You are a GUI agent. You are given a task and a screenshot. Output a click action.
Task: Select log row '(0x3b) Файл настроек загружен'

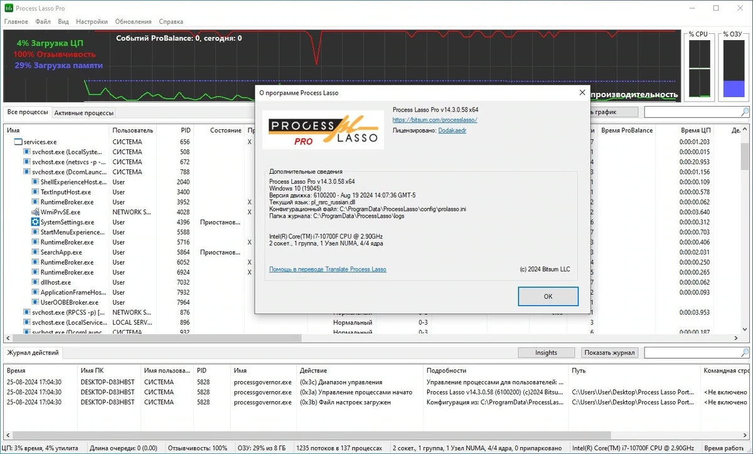[x=376, y=402]
